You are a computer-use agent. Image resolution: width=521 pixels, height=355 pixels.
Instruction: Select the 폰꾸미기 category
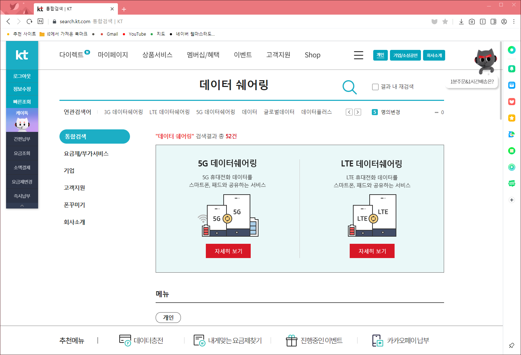(x=74, y=205)
